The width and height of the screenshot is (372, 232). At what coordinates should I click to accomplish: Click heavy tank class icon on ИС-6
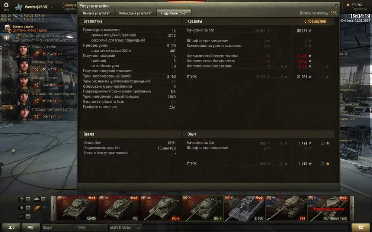(144, 198)
